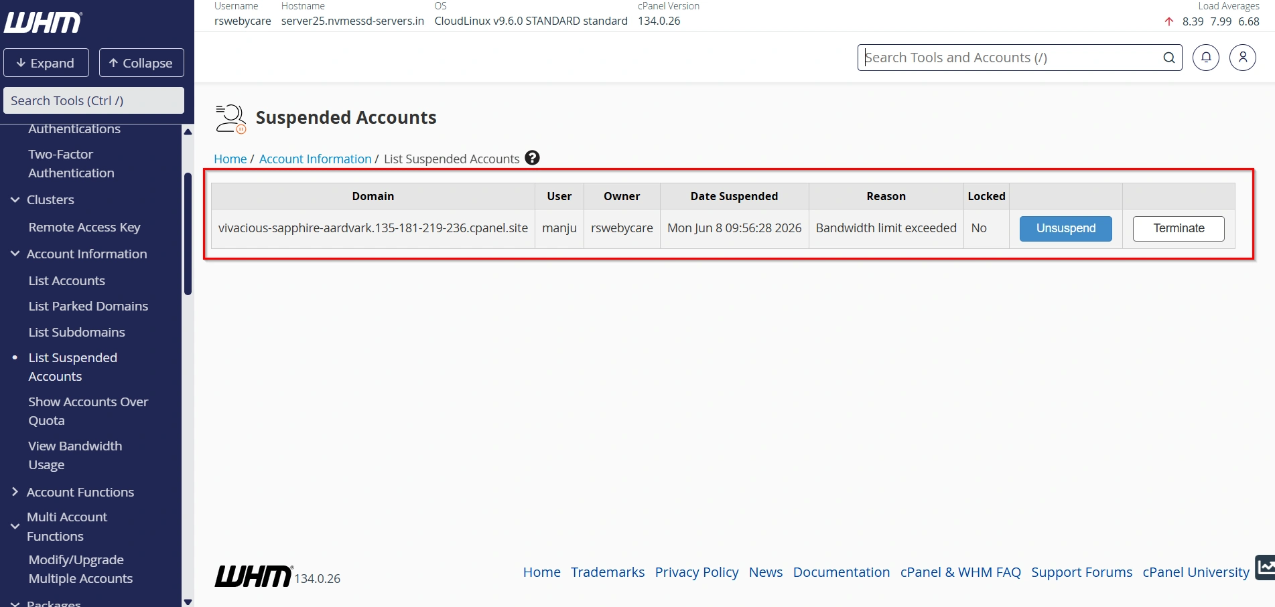The height and width of the screenshot is (607, 1275).
Task: Collapse all sidebar menus
Action: tap(141, 63)
